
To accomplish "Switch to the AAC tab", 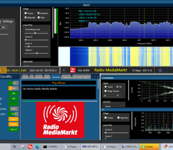I will [47, 77].
